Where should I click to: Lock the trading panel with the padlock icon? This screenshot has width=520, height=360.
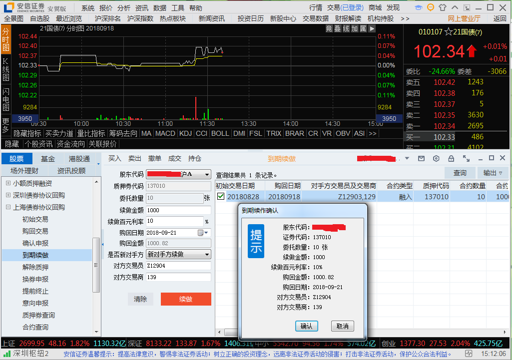[x=451, y=158]
